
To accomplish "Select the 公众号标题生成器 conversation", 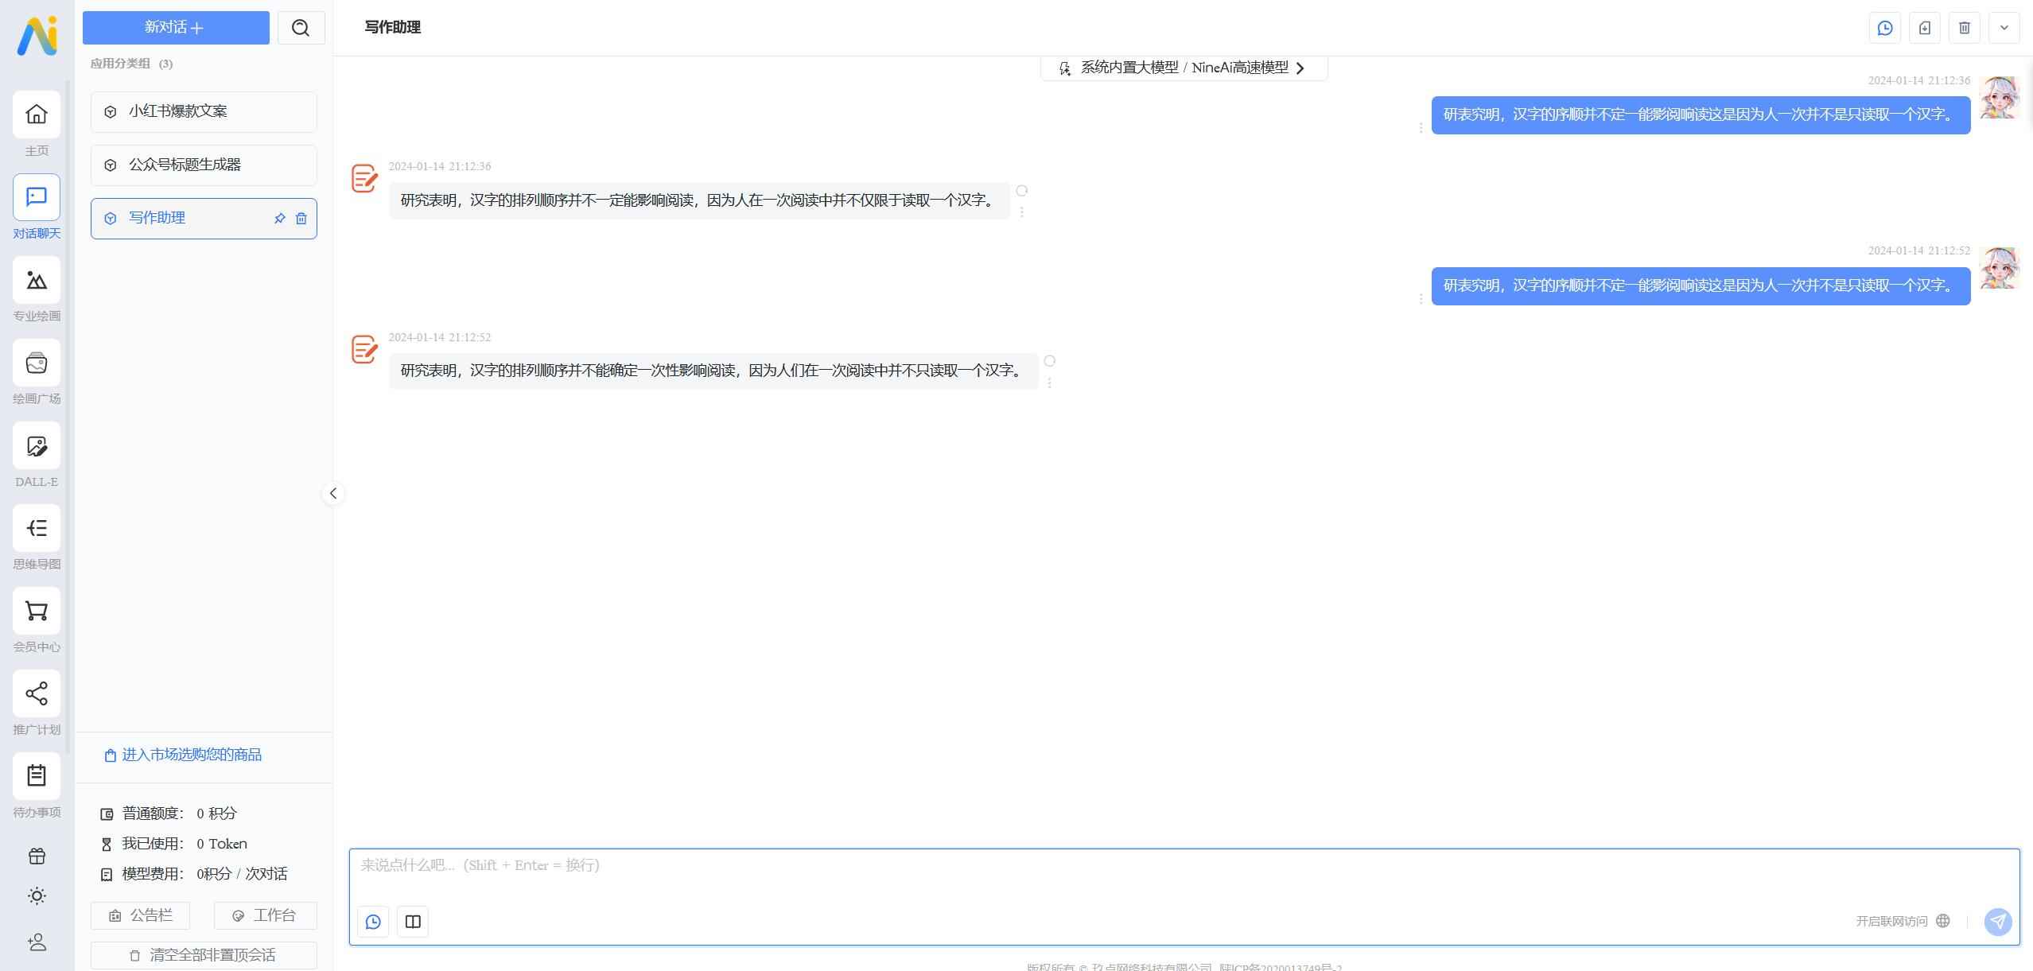I will click(x=204, y=165).
